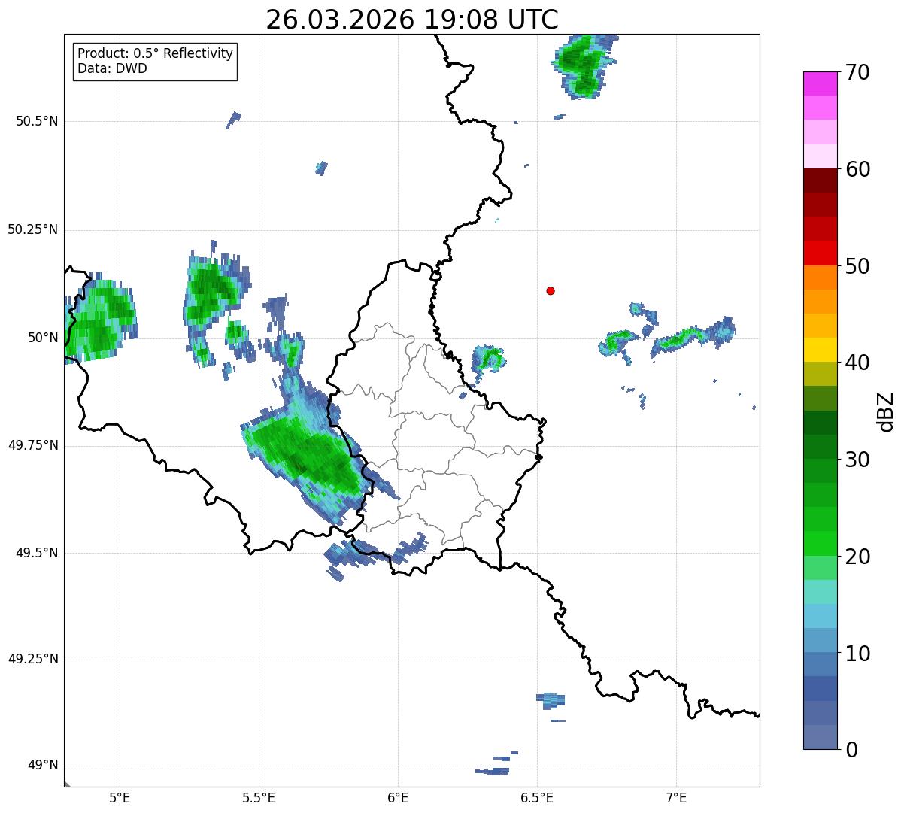Click the "Data: DWD" label
Image resolution: width=904 pixels, height=813 pixels.
click(112, 68)
